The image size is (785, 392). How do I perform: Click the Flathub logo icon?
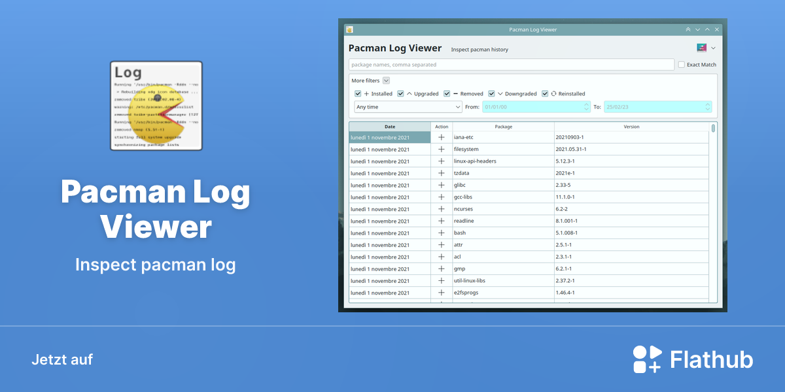648,359
